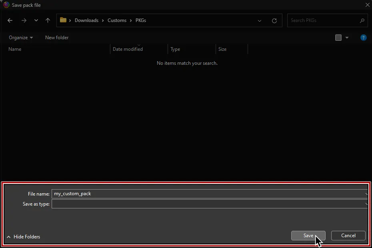Refresh the PKGs folder view
Image resolution: width=372 pixels, height=248 pixels.
(274, 20)
